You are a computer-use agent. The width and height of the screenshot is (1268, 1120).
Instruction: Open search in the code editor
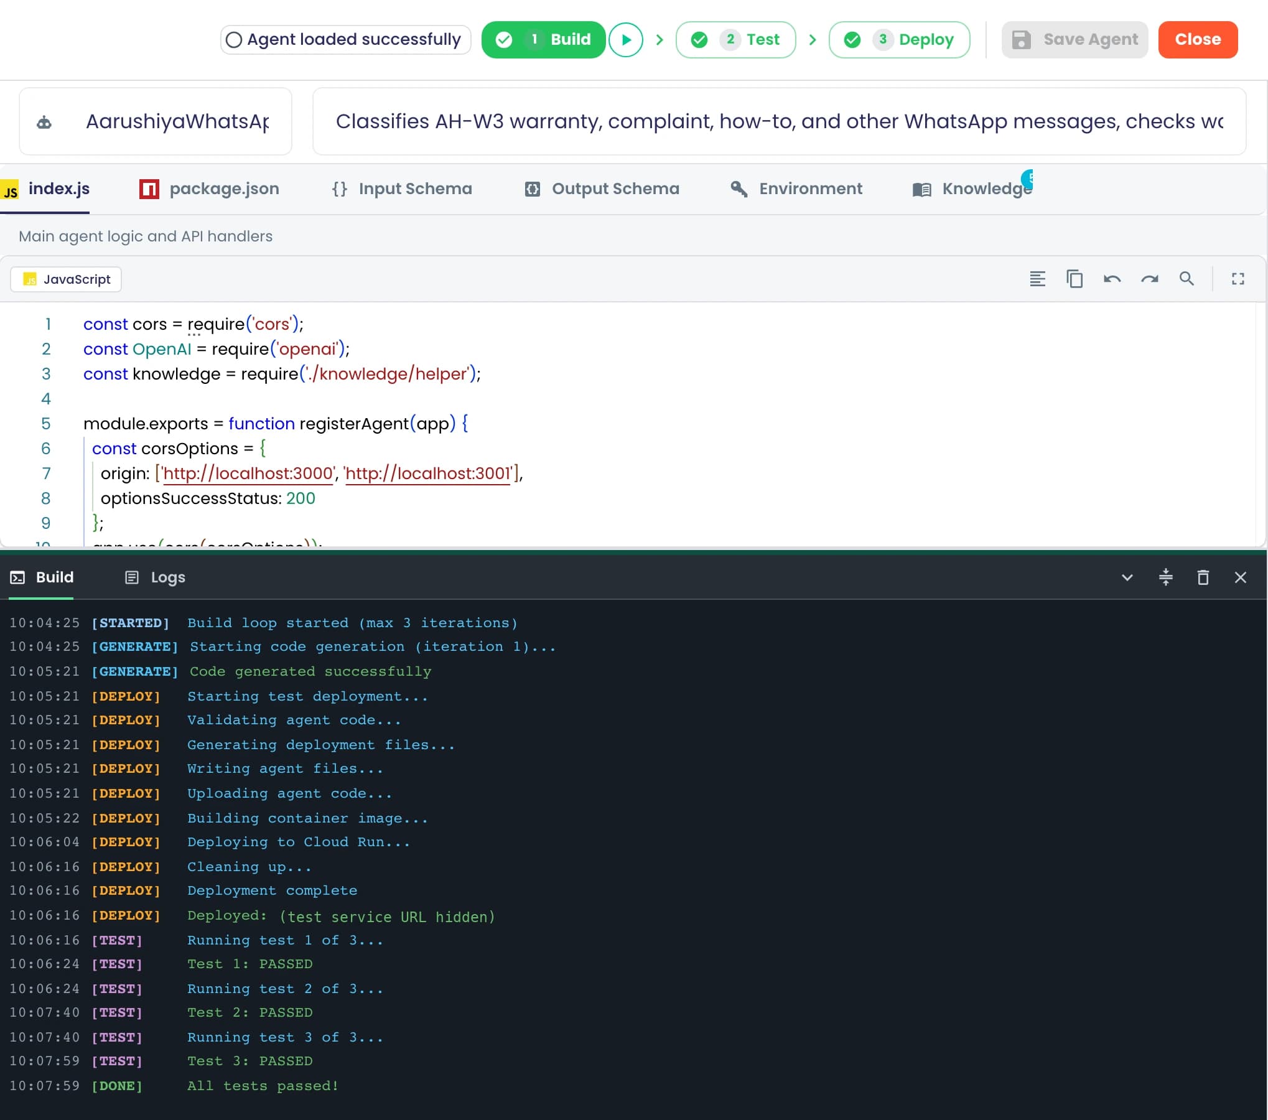[1186, 279]
